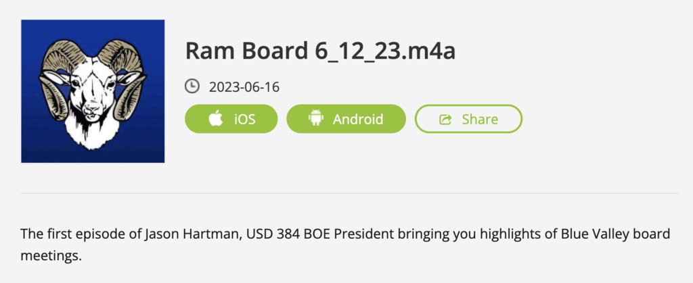Click the Apple logo icon
693x283 pixels.
216,119
